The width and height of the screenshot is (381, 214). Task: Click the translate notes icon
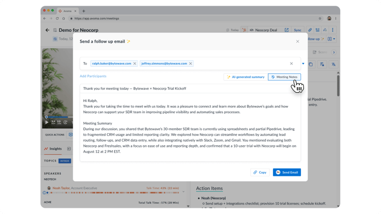click(x=333, y=64)
